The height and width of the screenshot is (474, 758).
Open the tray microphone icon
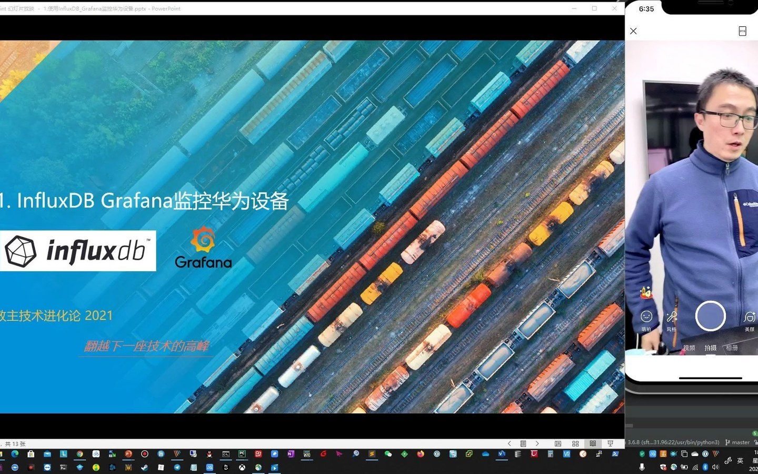[x=642, y=467]
